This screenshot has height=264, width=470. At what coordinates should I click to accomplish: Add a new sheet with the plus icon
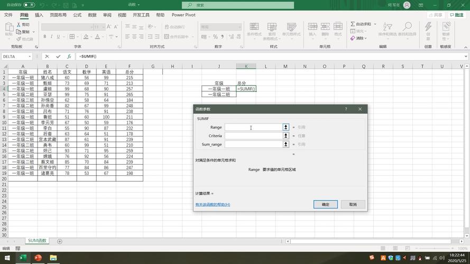pos(60,241)
